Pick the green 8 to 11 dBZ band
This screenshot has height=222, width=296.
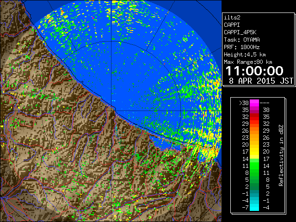254,173
